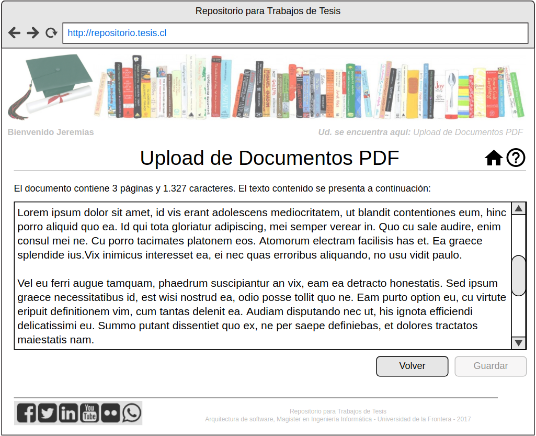
Task: Click the graduation cap logo
Action: click(50, 87)
